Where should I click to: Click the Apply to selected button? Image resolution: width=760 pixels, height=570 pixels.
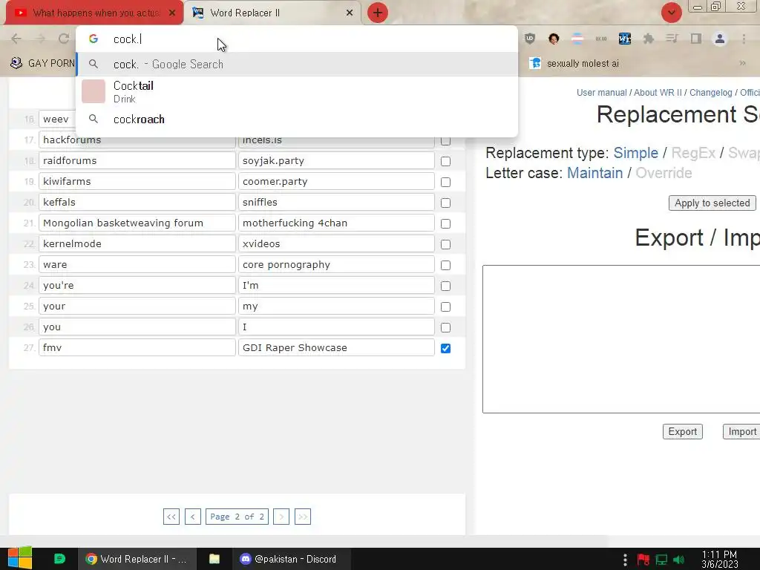pyautogui.click(x=712, y=203)
